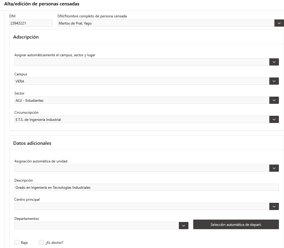The image size is (284, 248).
Task: Click the Sector field ALU - Estudiantes
Action: tap(142, 101)
